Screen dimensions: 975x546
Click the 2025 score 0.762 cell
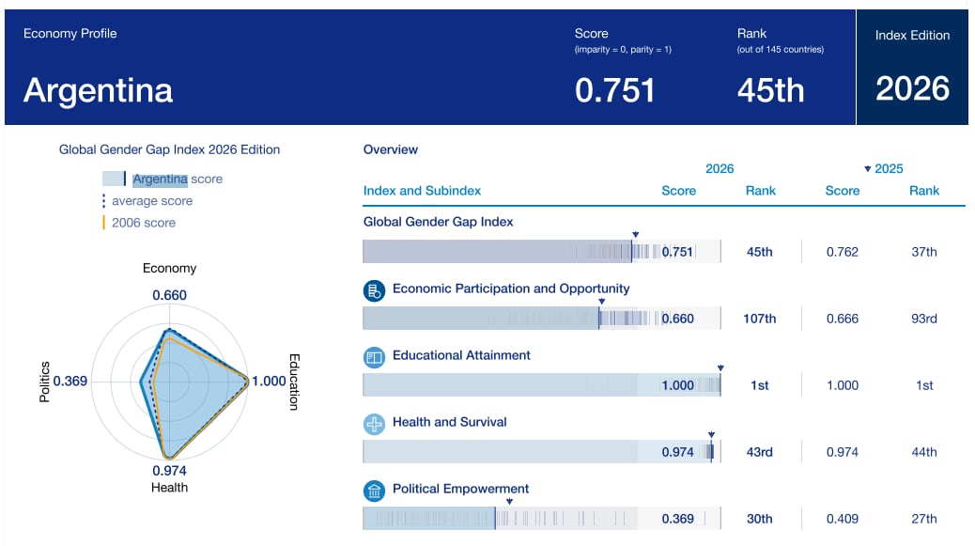pyautogui.click(x=842, y=252)
